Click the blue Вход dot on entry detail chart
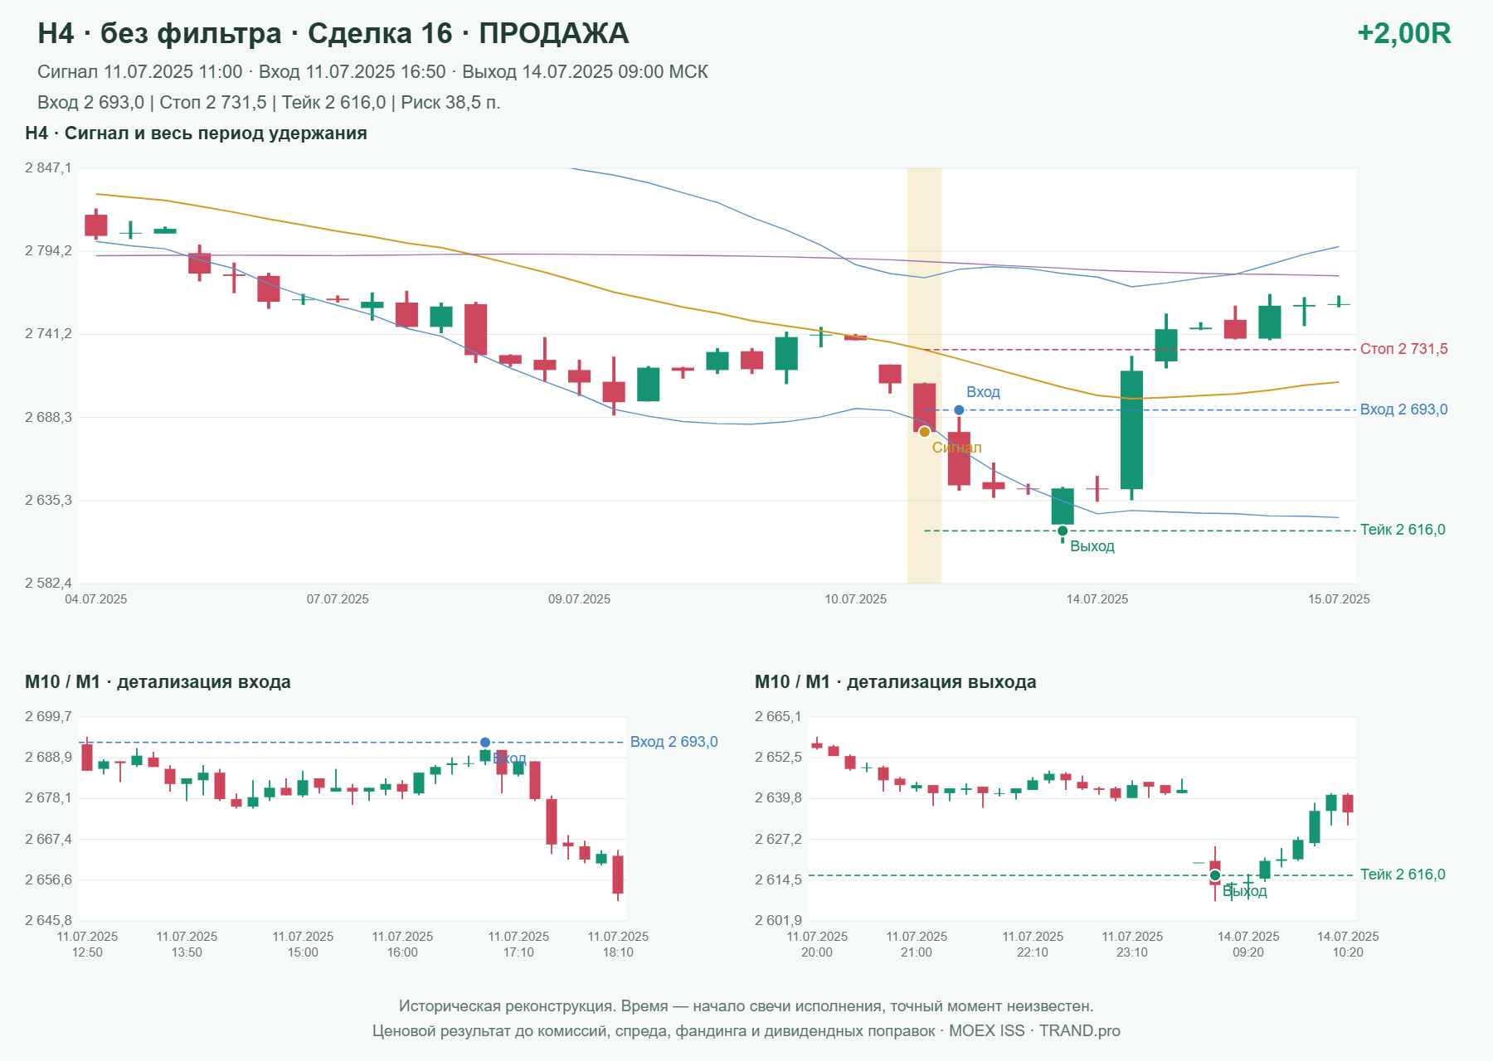This screenshot has height=1061, width=1493. click(x=485, y=743)
